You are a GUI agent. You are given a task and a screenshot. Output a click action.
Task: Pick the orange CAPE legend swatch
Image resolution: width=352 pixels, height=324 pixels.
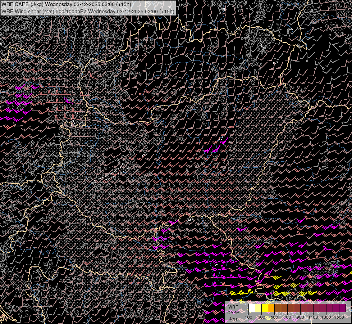pyautogui.click(x=271, y=308)
